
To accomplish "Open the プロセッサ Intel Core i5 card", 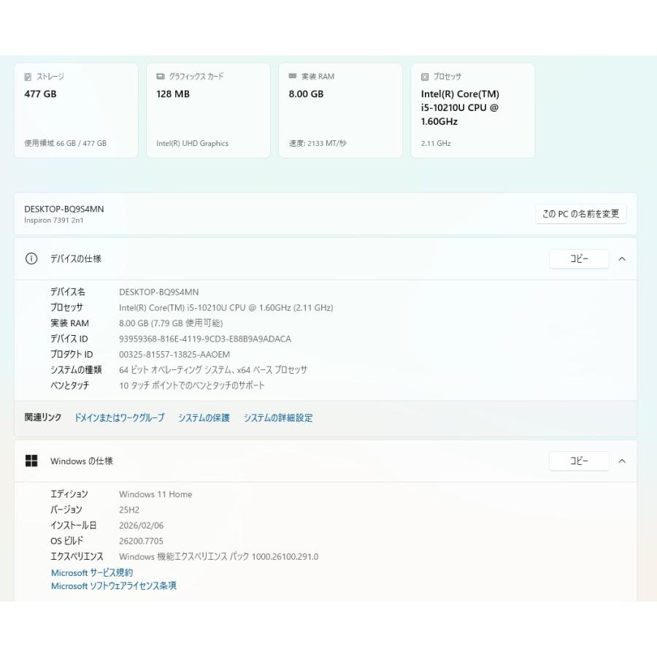I will [472, 111].
